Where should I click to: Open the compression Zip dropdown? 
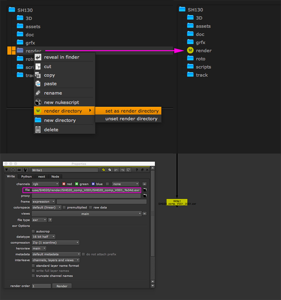tap(56, 243)
